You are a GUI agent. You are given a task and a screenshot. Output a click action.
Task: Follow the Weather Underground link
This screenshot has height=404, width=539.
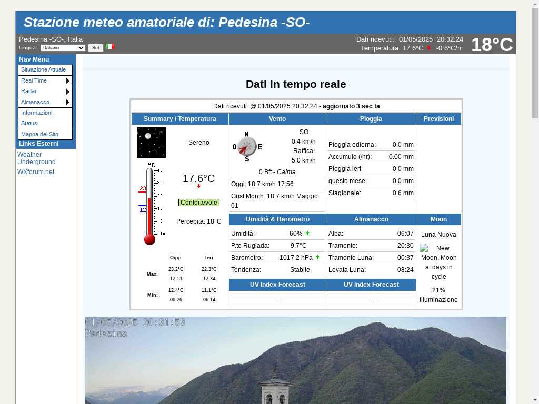pyautogui.click(x=36, y=158)
